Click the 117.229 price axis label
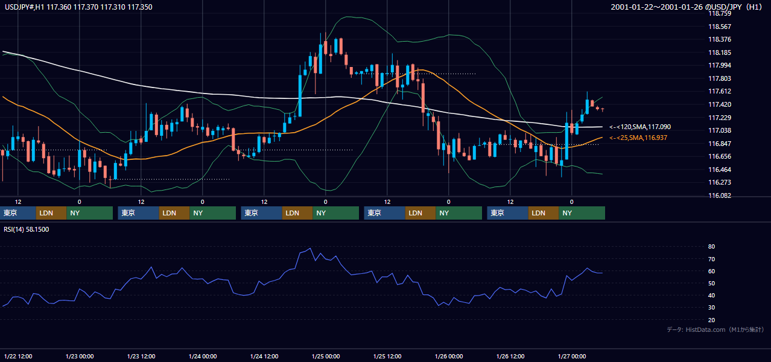The image size is (771, 362). pyautogui.click(x=719, y=118)
